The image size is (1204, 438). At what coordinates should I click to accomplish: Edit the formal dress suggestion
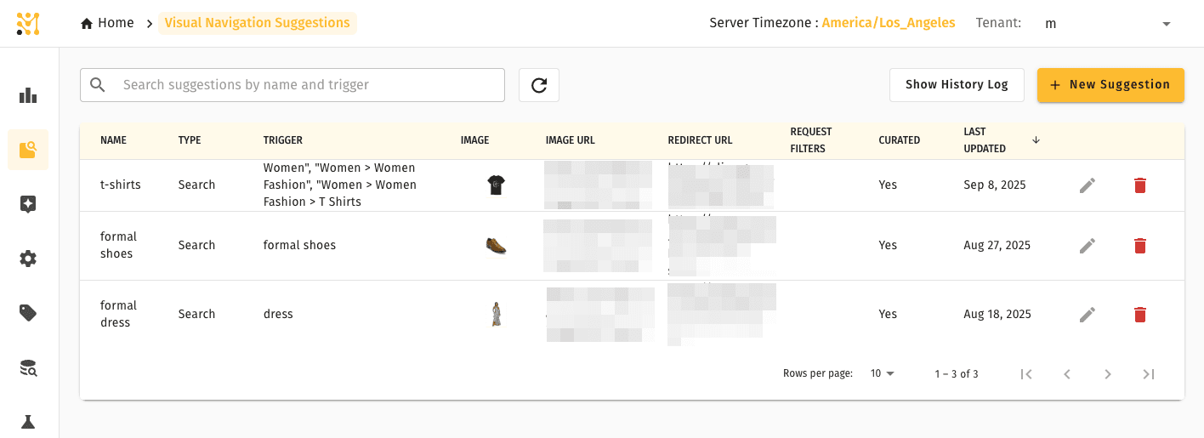click(1088, 315)
